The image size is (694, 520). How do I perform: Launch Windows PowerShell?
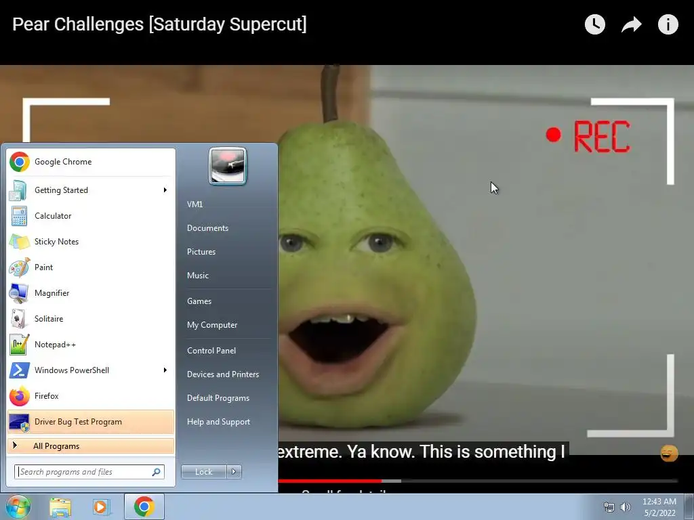point(91,370)
